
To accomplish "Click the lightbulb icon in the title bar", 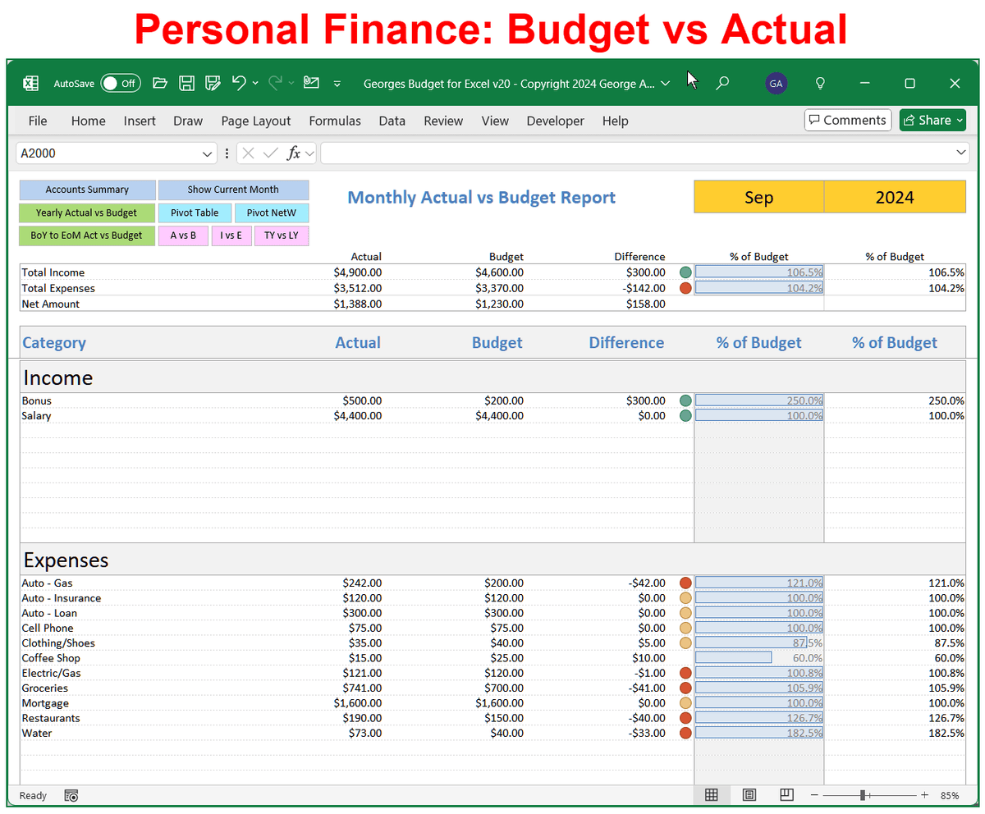I will click(819, 83).
